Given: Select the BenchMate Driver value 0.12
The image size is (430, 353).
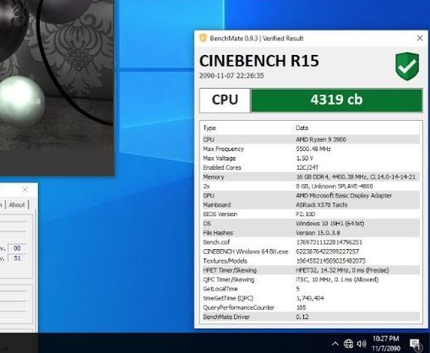Looking at the screenshot, I should [x=302, y=317].
